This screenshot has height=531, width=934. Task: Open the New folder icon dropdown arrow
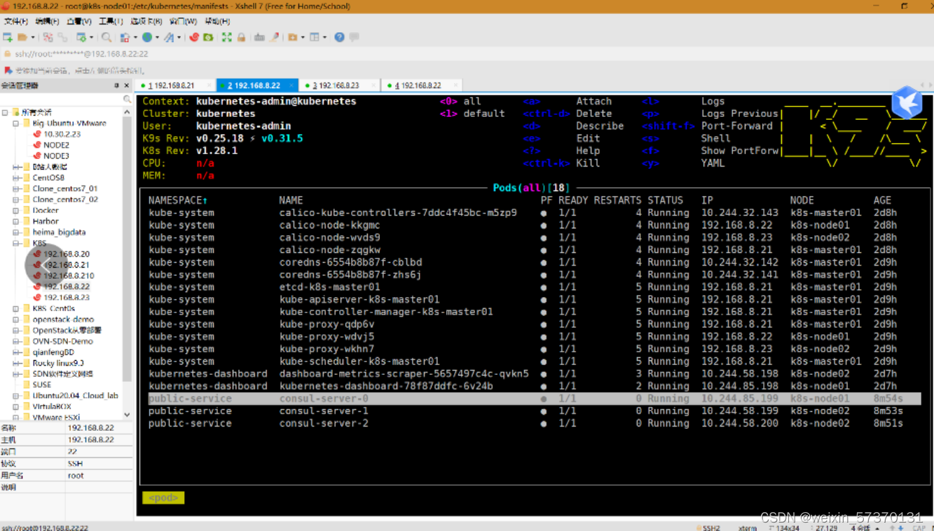303,37
